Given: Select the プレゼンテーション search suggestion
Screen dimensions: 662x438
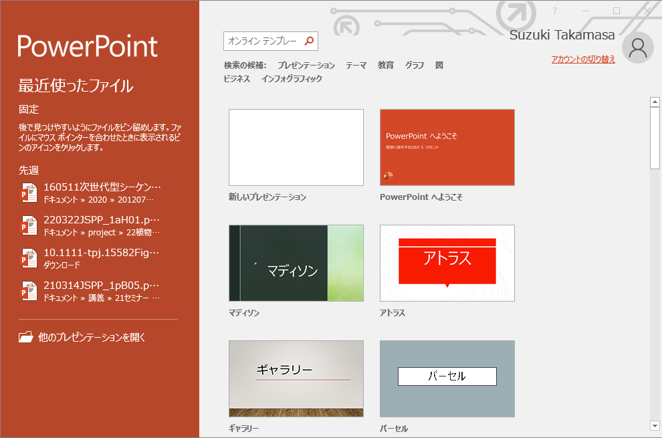Looking at the screenshot, I should click(x=306, y=66).
